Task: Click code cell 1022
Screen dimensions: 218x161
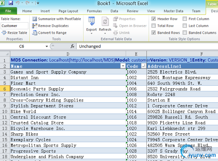Action: coord(136,134)
